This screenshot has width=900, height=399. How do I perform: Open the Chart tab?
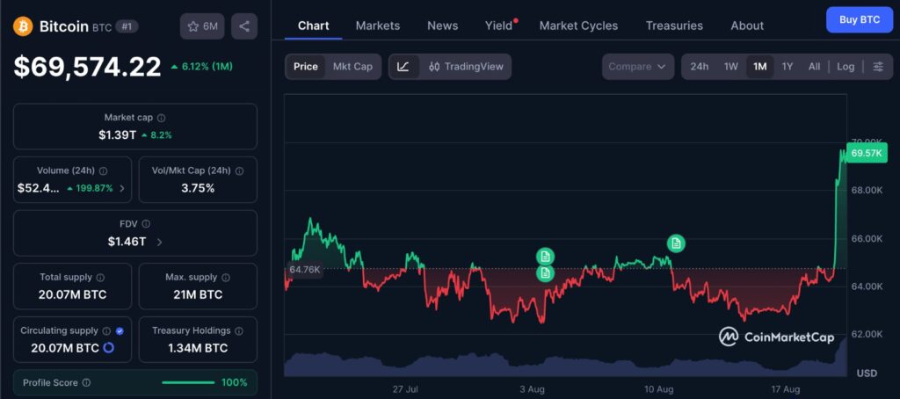314,25
